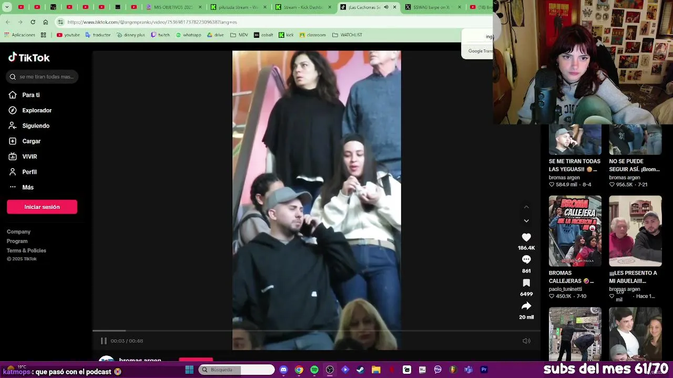This screenshot has width=673, height=378.
Task: Open the youtube bookmark
Action: coord(68,35)
